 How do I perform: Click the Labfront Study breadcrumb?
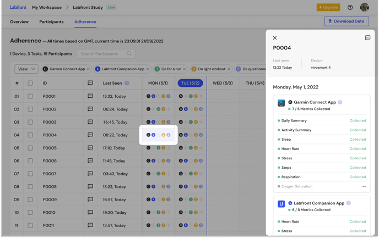(x=88, y=8)
